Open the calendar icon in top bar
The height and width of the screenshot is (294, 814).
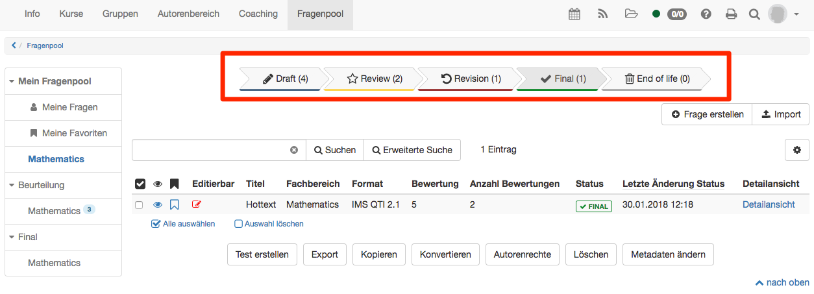point(574,14)
